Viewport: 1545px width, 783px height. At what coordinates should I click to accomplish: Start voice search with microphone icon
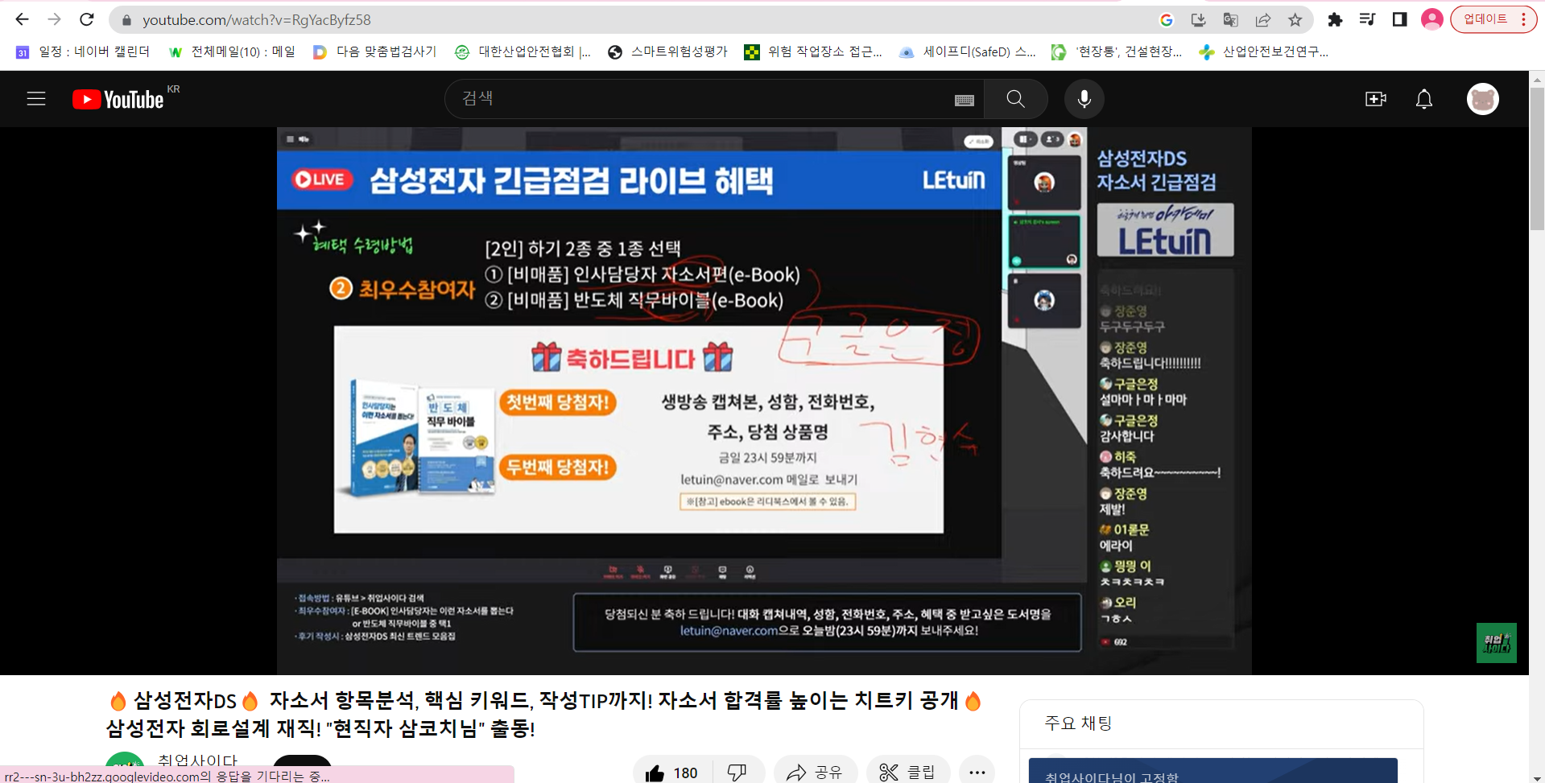coord(1084,99)
